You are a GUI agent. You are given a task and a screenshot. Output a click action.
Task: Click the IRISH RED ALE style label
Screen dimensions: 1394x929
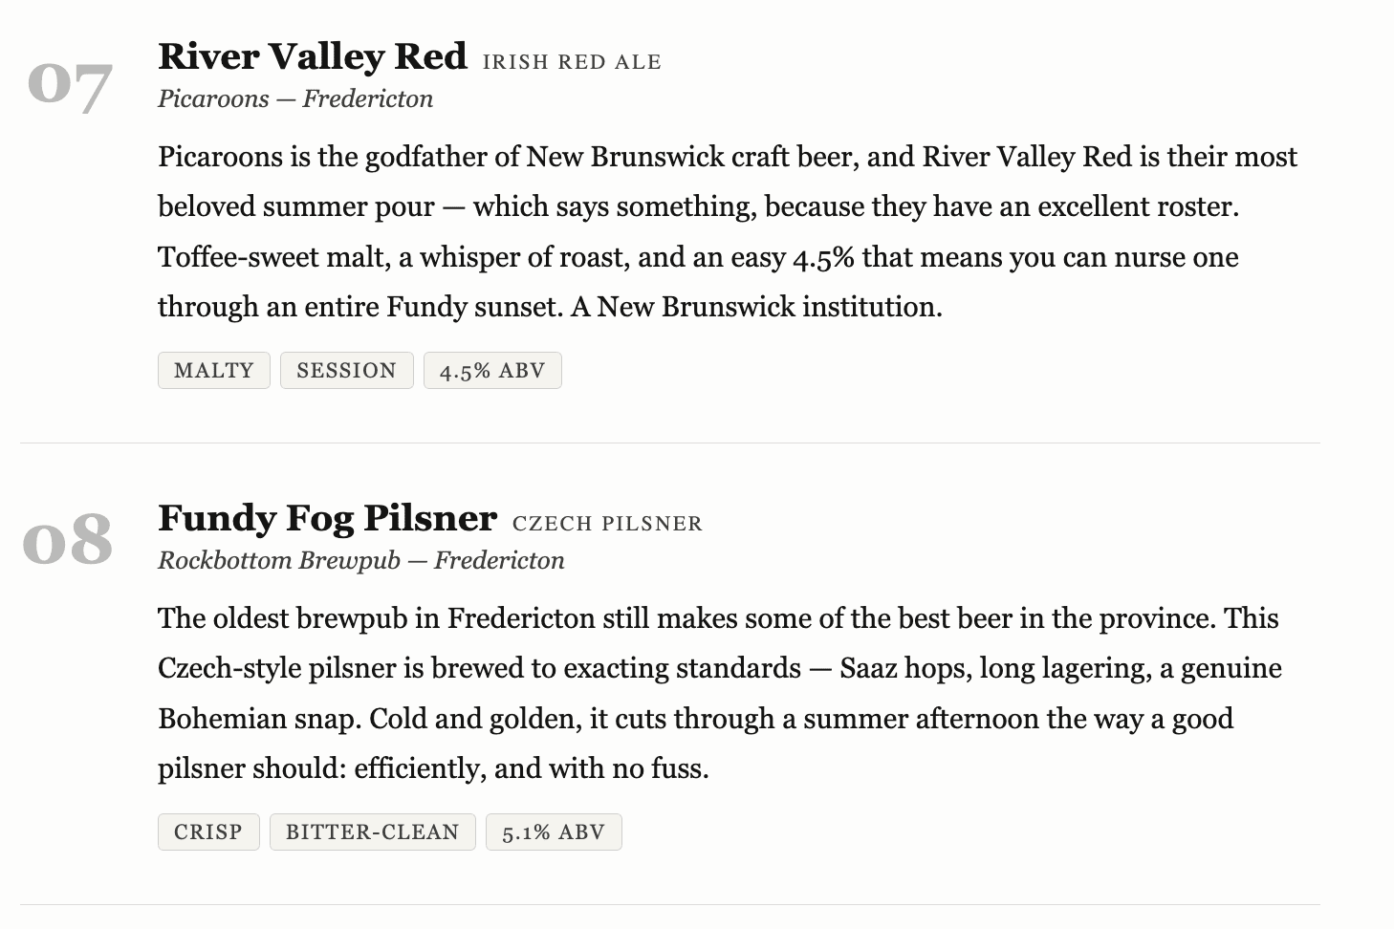coord(572,62)
